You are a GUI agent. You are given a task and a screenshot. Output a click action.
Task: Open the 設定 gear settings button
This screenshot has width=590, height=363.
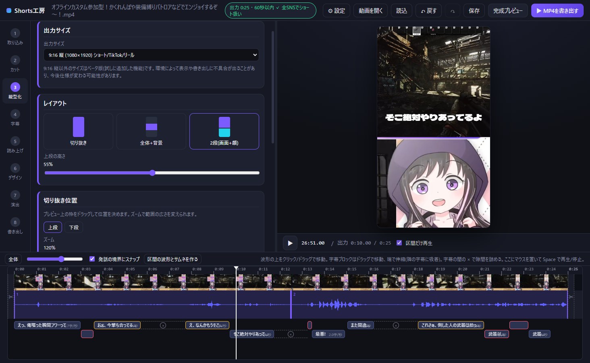[337, 11]
